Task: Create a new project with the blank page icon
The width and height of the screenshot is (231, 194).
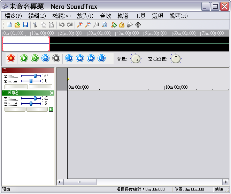Action: click(9, 25)
